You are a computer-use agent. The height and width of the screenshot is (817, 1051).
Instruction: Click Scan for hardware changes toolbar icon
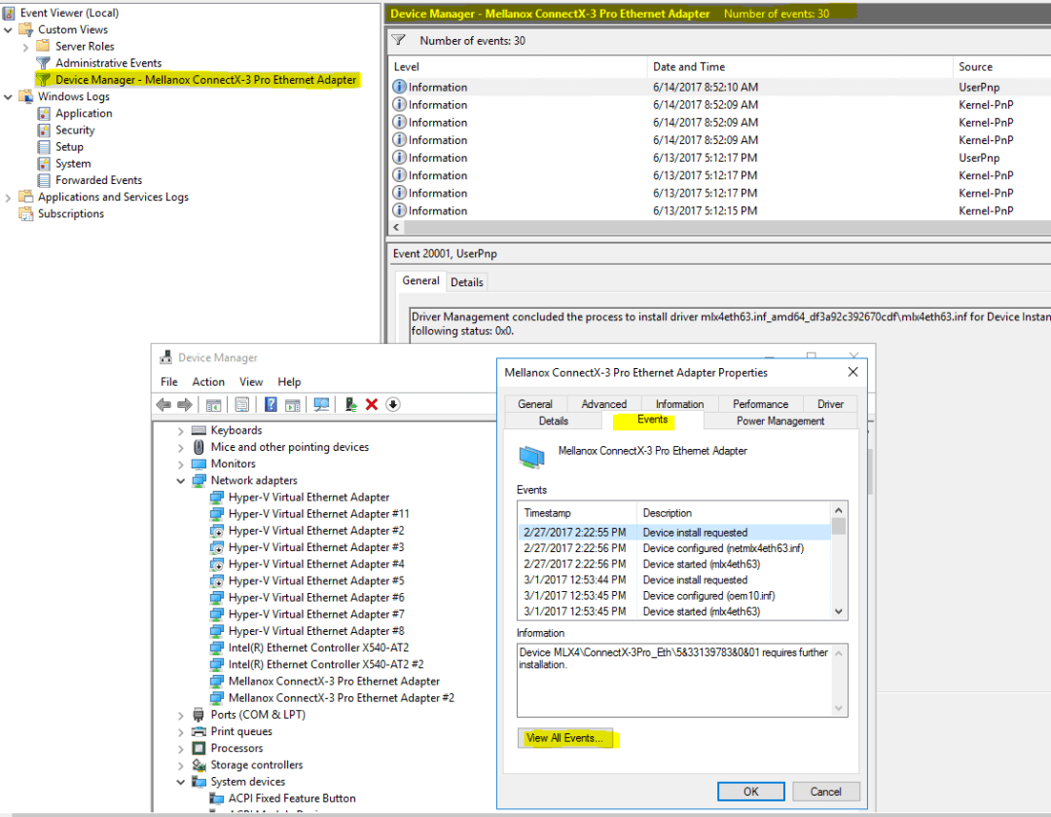pyautogui.click(x=322, y=404)
